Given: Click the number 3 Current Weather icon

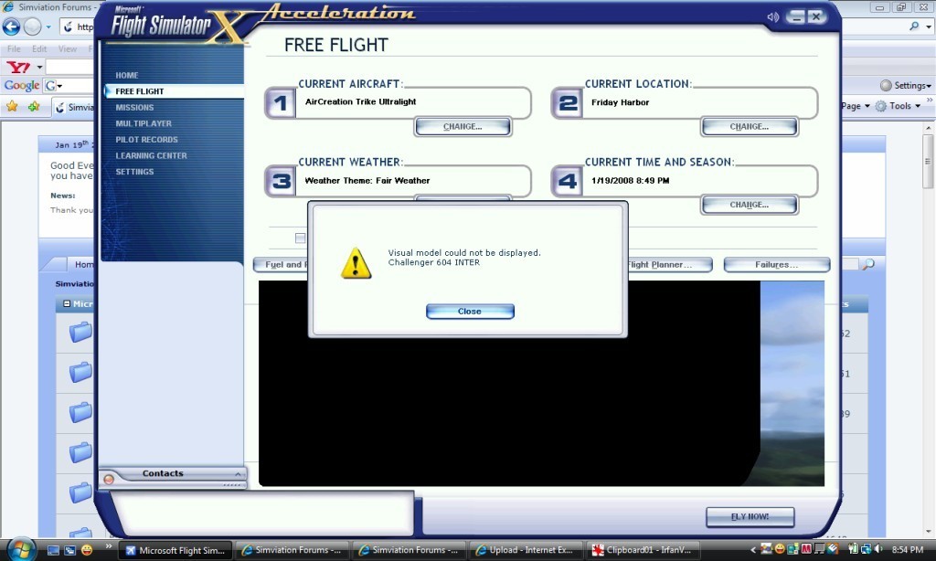Looking at the screenshot, I should coord(281,182).
